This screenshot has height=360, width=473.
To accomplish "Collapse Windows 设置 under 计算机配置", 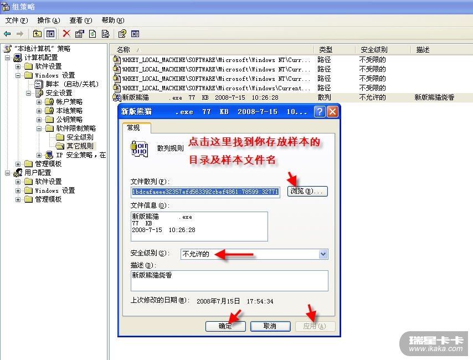I will (x=18, y=75).
